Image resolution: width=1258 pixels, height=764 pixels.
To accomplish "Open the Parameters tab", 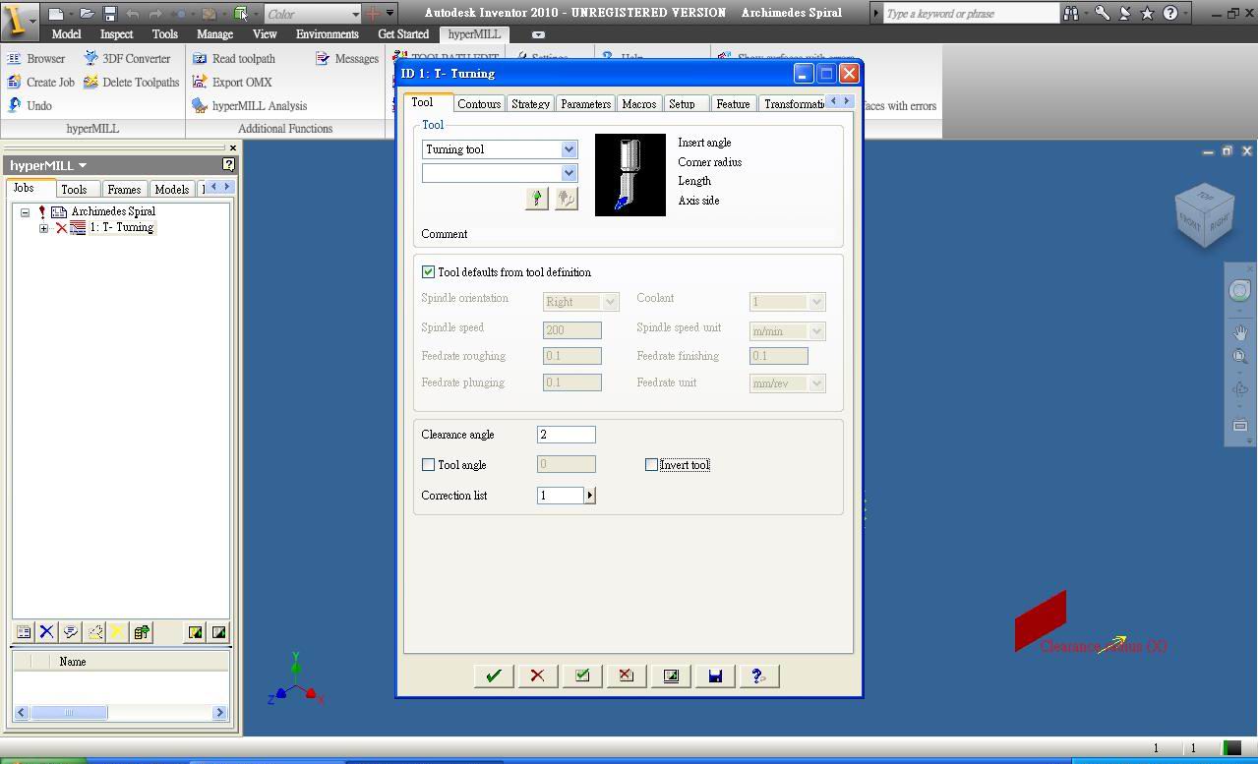I will [x=585, y=104].
